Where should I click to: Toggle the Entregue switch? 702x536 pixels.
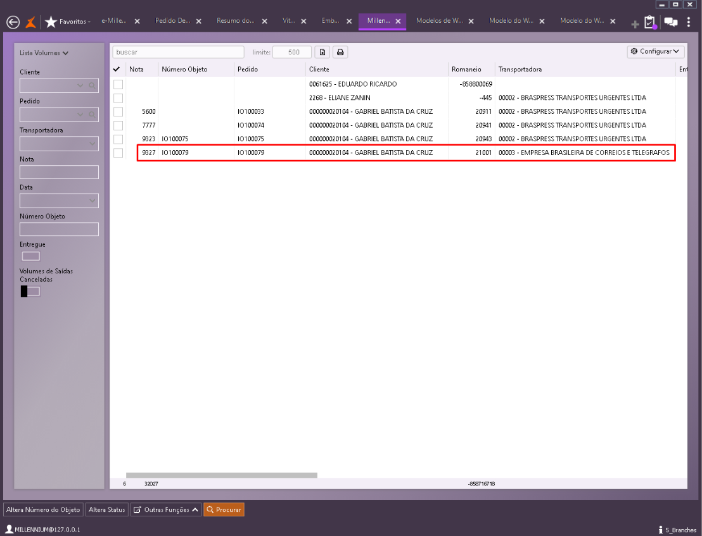point(31,256)
